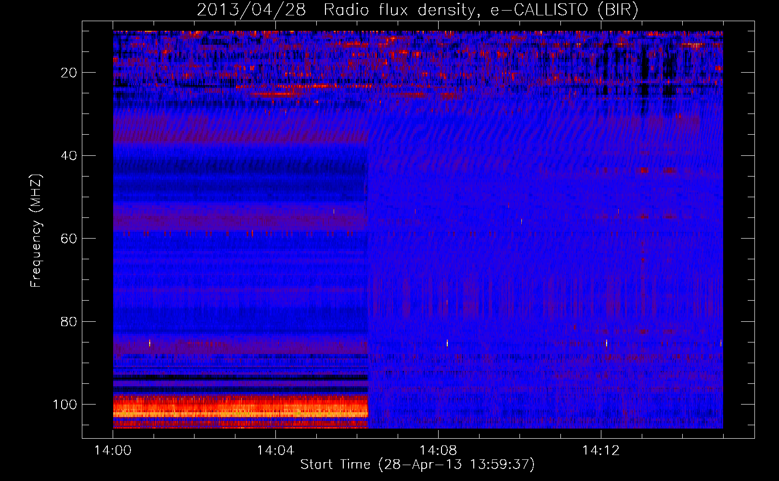Click the 14:12 time axis label
The image size is (779, 481).
[x=601, y=450]
